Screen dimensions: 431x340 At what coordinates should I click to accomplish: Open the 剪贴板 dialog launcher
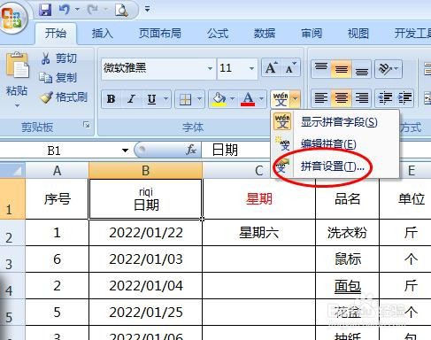[87, 125]
